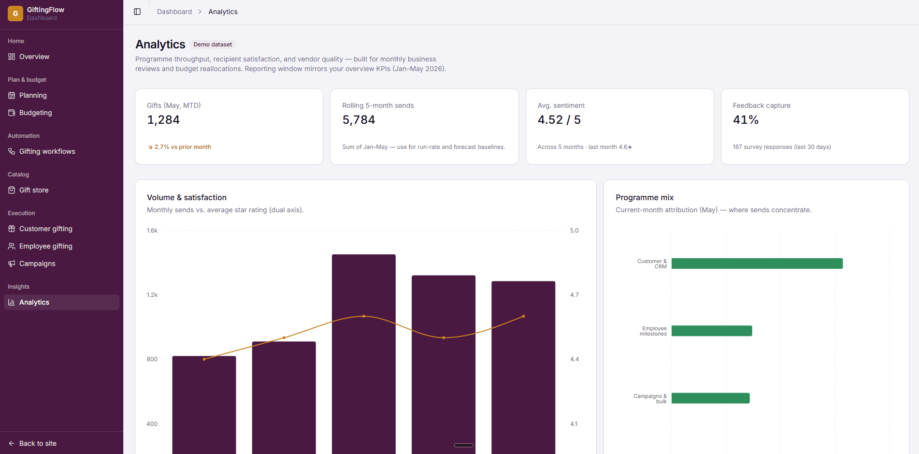Open the Gift store
Screen dimensions: 919x454
61,190
